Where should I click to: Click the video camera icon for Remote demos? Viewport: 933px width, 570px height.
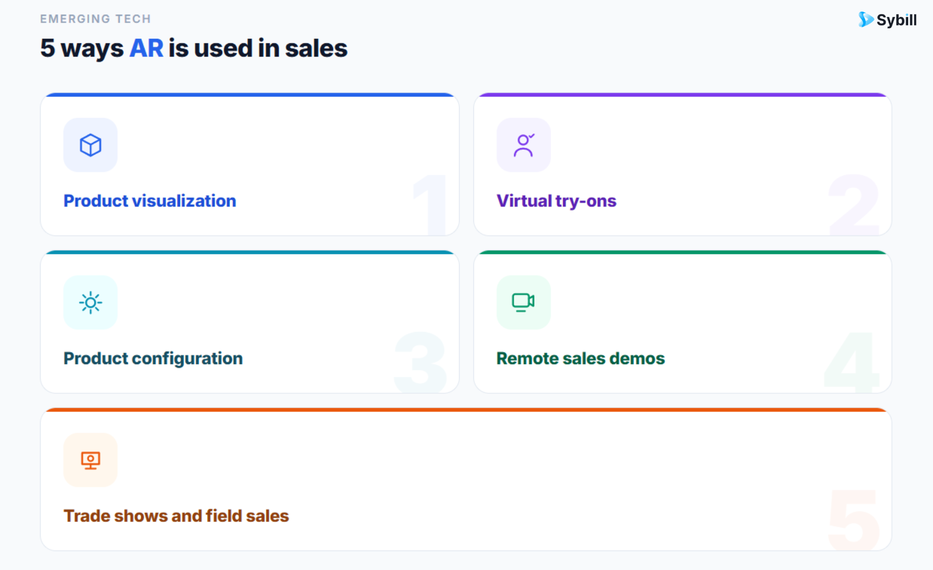tap(523, 302)
